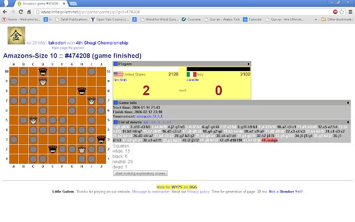The height and width of the screenshot is (222, 355).
Task: Open a new browser tab
Action: [73, 4]
